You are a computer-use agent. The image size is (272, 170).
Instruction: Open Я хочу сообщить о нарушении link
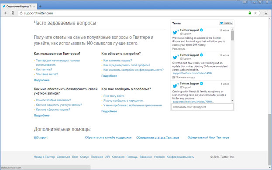tap(124, 100)
